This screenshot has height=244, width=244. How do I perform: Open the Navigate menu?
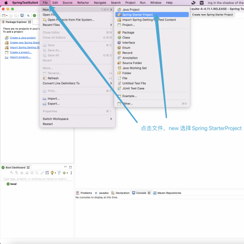click(100, 3)
